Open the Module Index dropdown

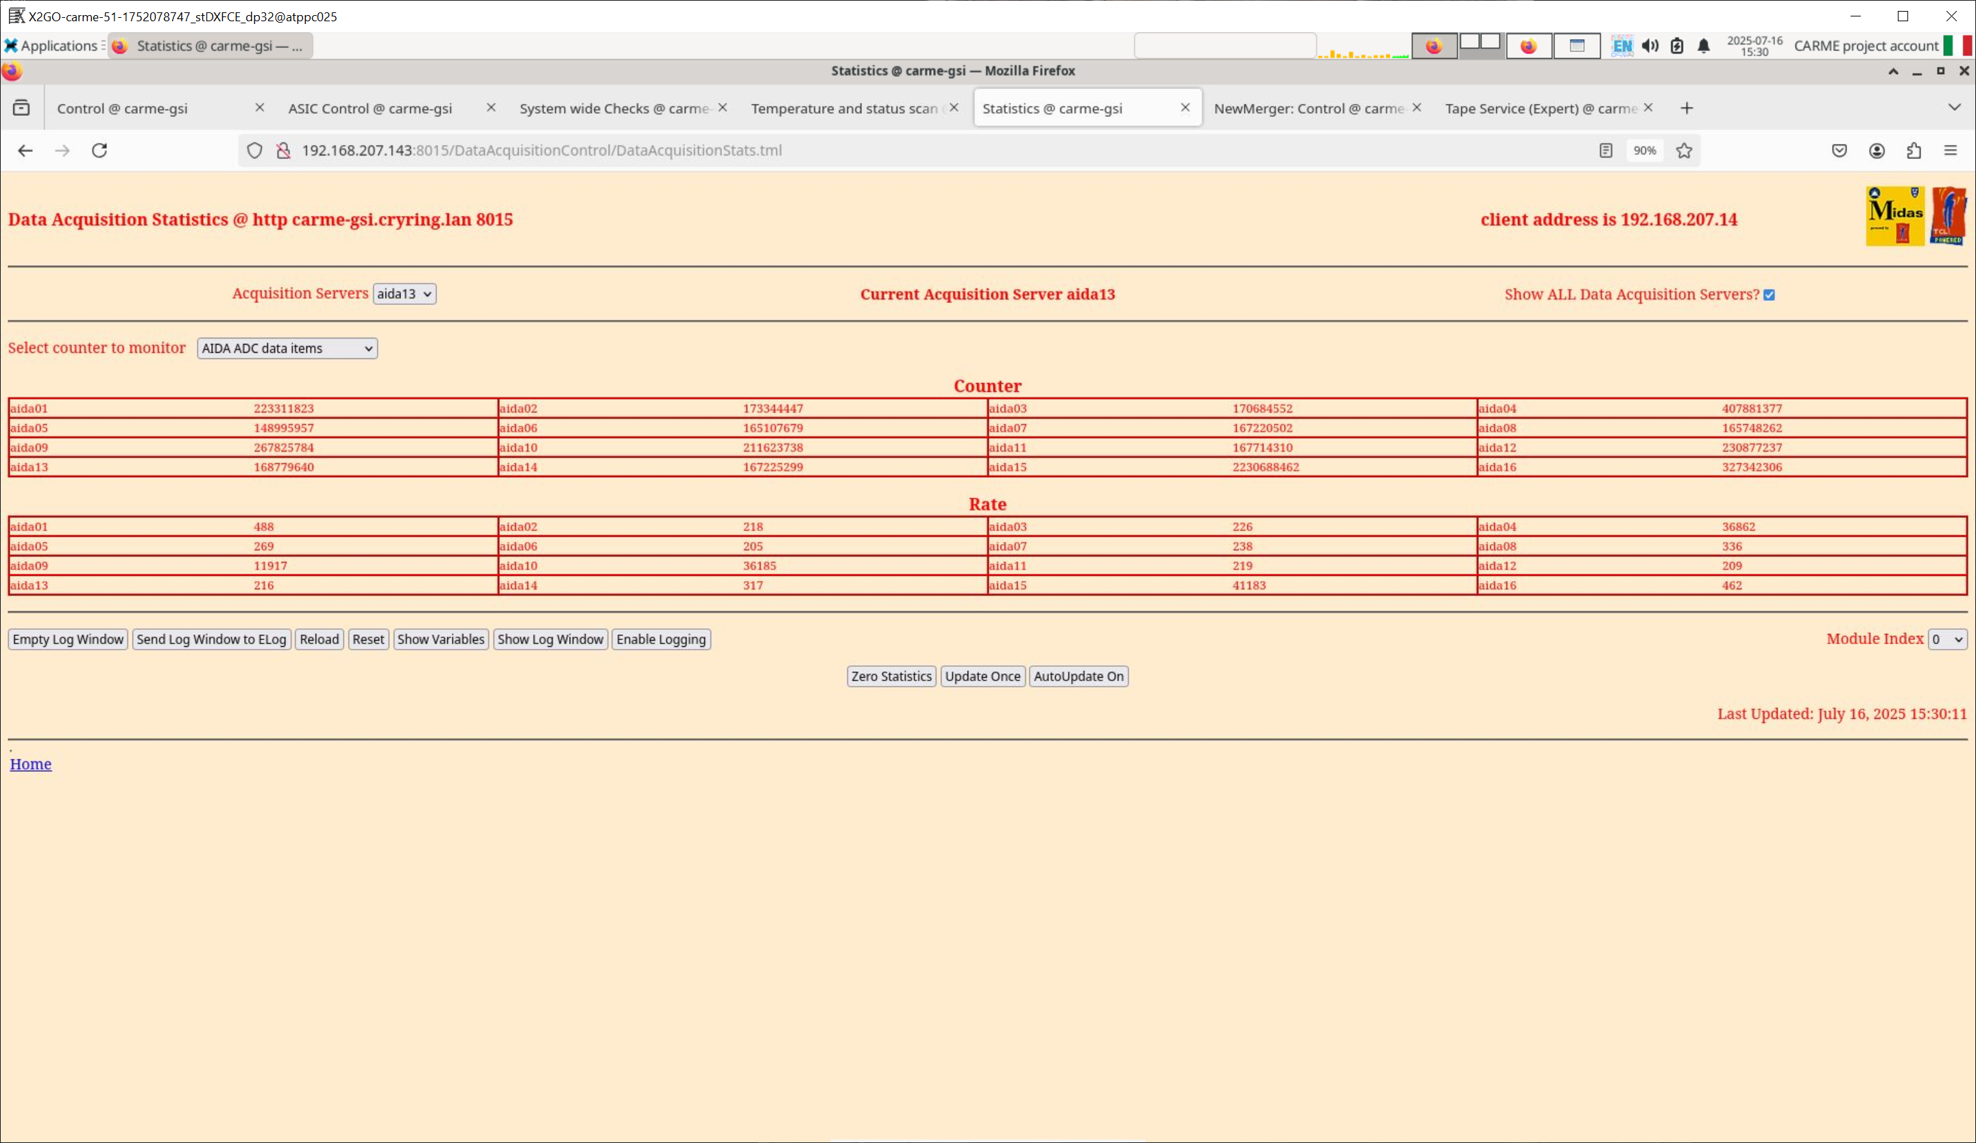[1947, 639]
